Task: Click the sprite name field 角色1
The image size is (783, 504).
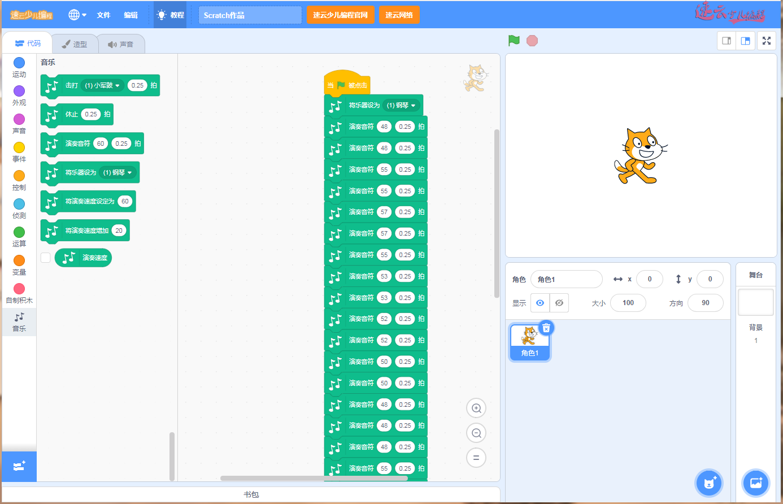Action: [566, 279]
